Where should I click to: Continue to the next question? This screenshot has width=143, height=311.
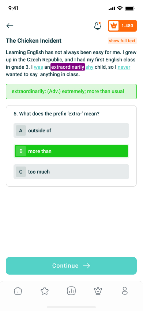click(71, 266)
